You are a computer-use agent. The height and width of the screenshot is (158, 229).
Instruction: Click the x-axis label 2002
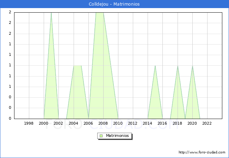pos(58,123)
